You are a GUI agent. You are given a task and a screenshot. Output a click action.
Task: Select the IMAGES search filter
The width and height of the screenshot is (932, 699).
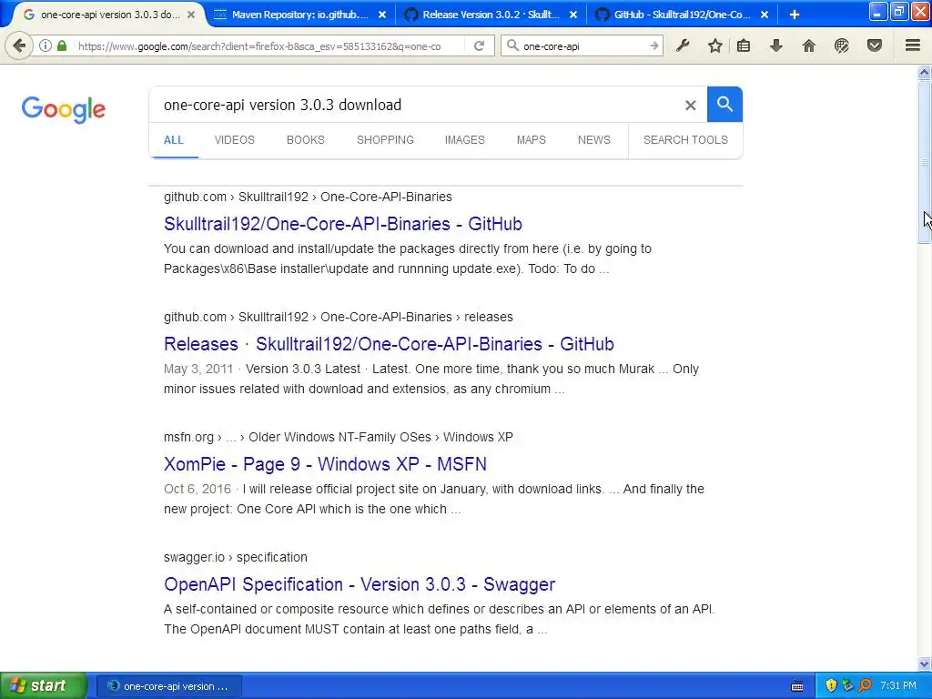point(465,140)
